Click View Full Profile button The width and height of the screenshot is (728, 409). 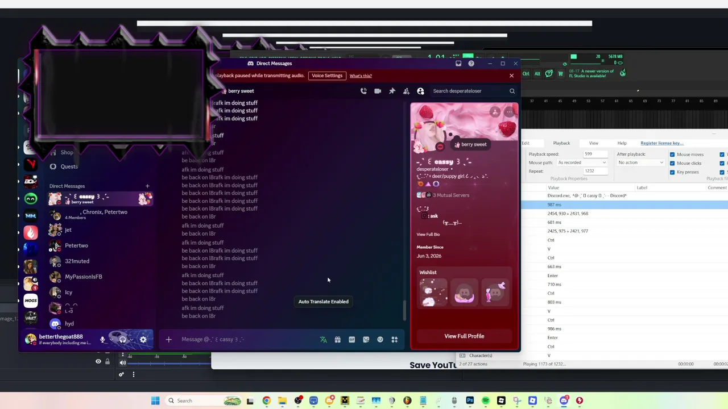(464, 336)
